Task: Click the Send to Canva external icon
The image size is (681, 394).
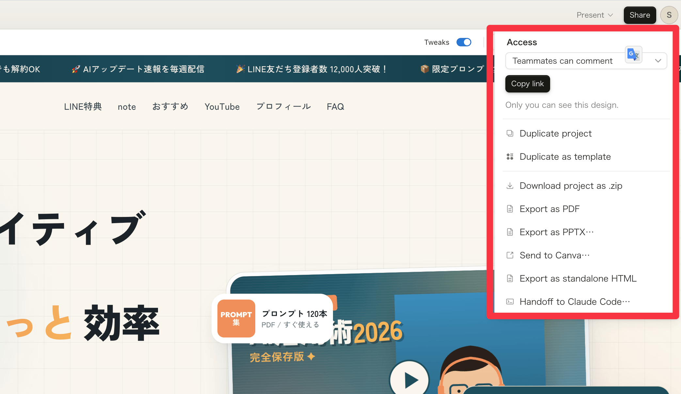Action: [x=510, y=255]
